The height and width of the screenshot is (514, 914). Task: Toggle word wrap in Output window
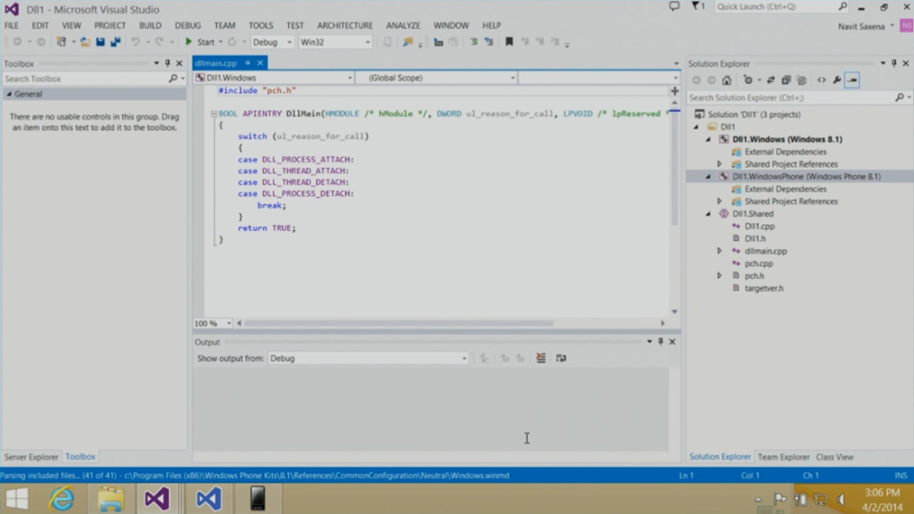[x=561, y=358]
